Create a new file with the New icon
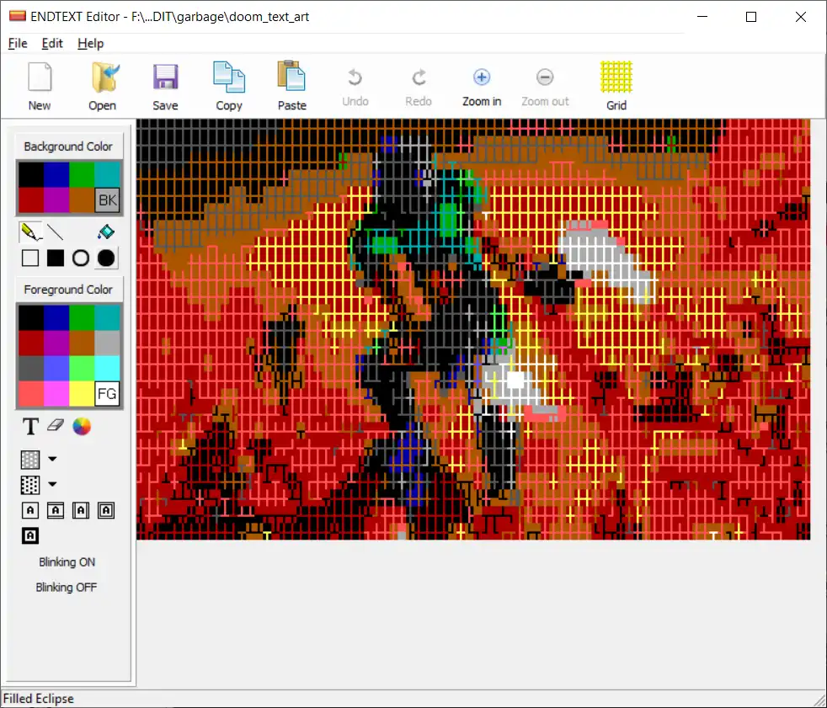This screenshot has width=827, height=708. point(40,86)
